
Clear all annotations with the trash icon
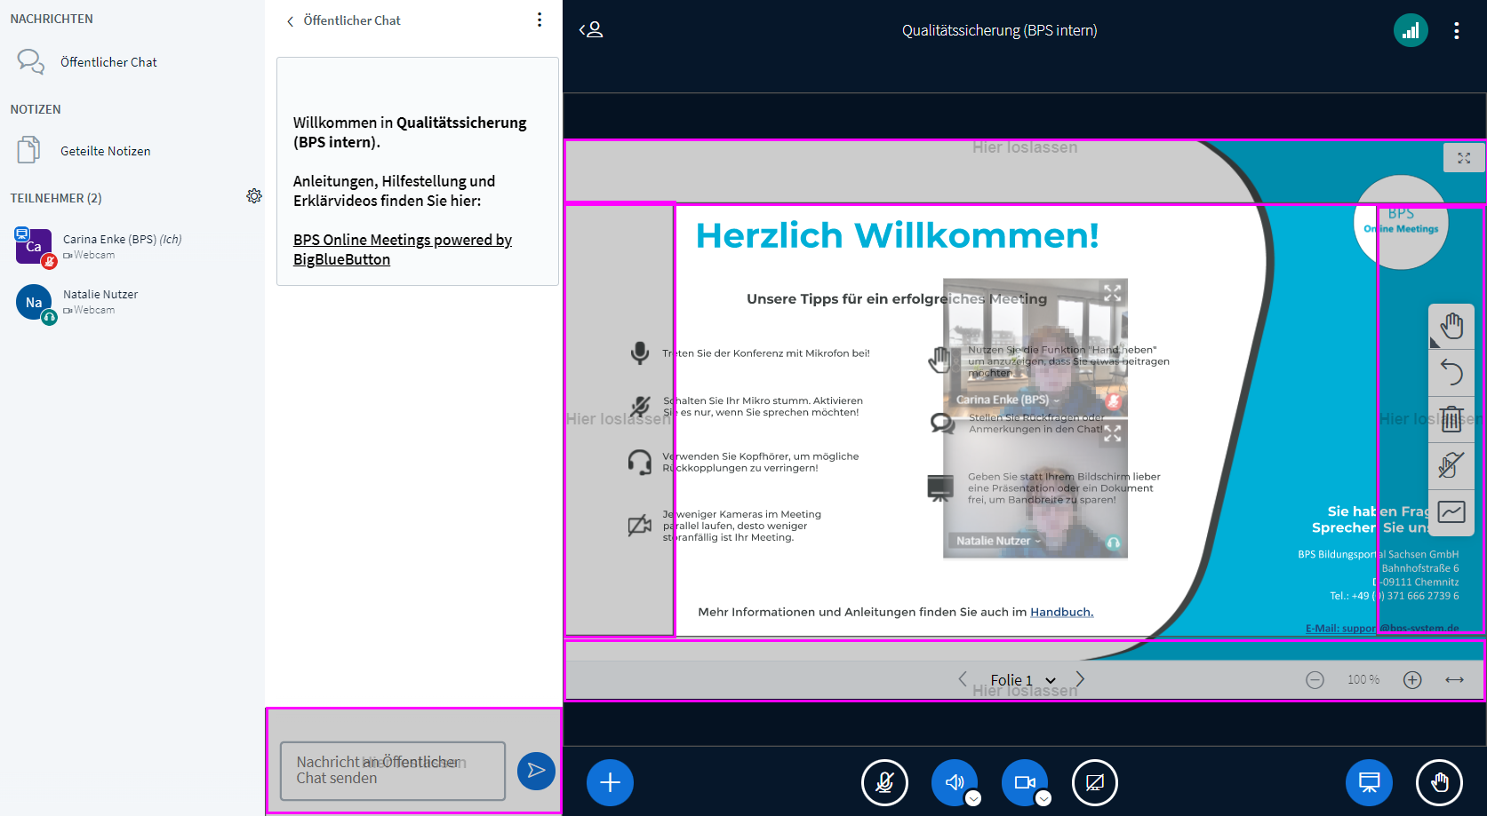[x=1451, y=419]
